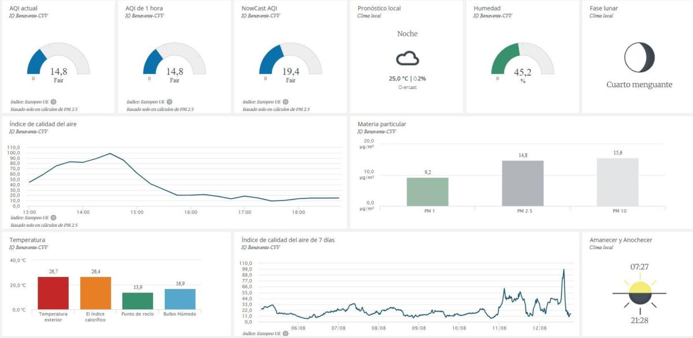The image size is (693, 338).
Task: Open index settings gear in AQI actual widget
Action: [x=53, y=102]
